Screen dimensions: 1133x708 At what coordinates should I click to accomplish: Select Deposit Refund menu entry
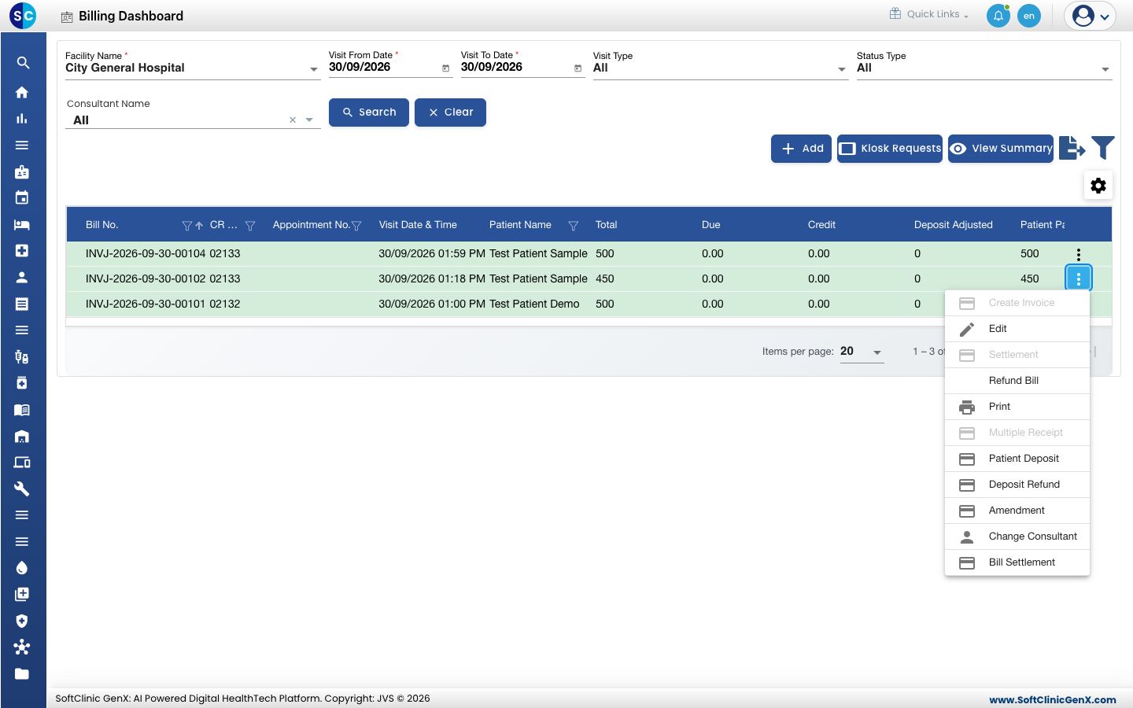point(1017,485)
